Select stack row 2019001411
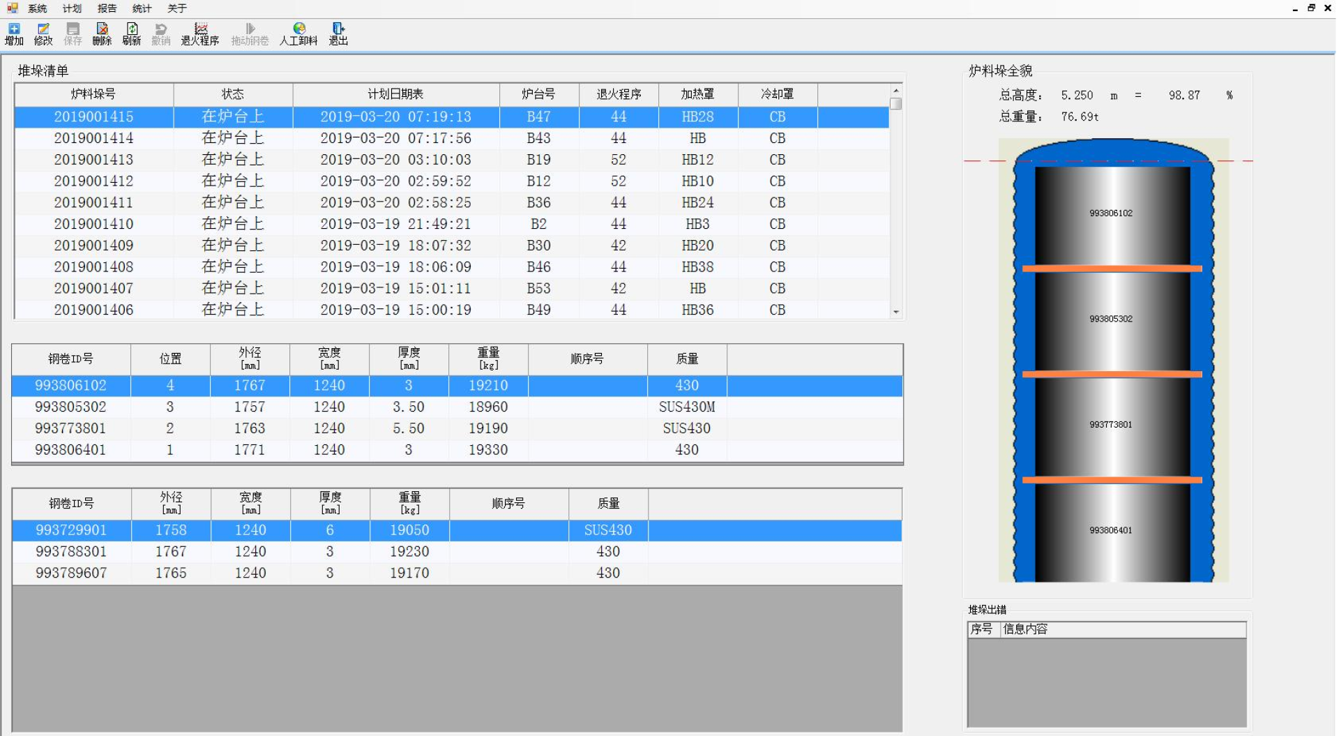This screenshot has height=736, width=1339. [451, 202]
